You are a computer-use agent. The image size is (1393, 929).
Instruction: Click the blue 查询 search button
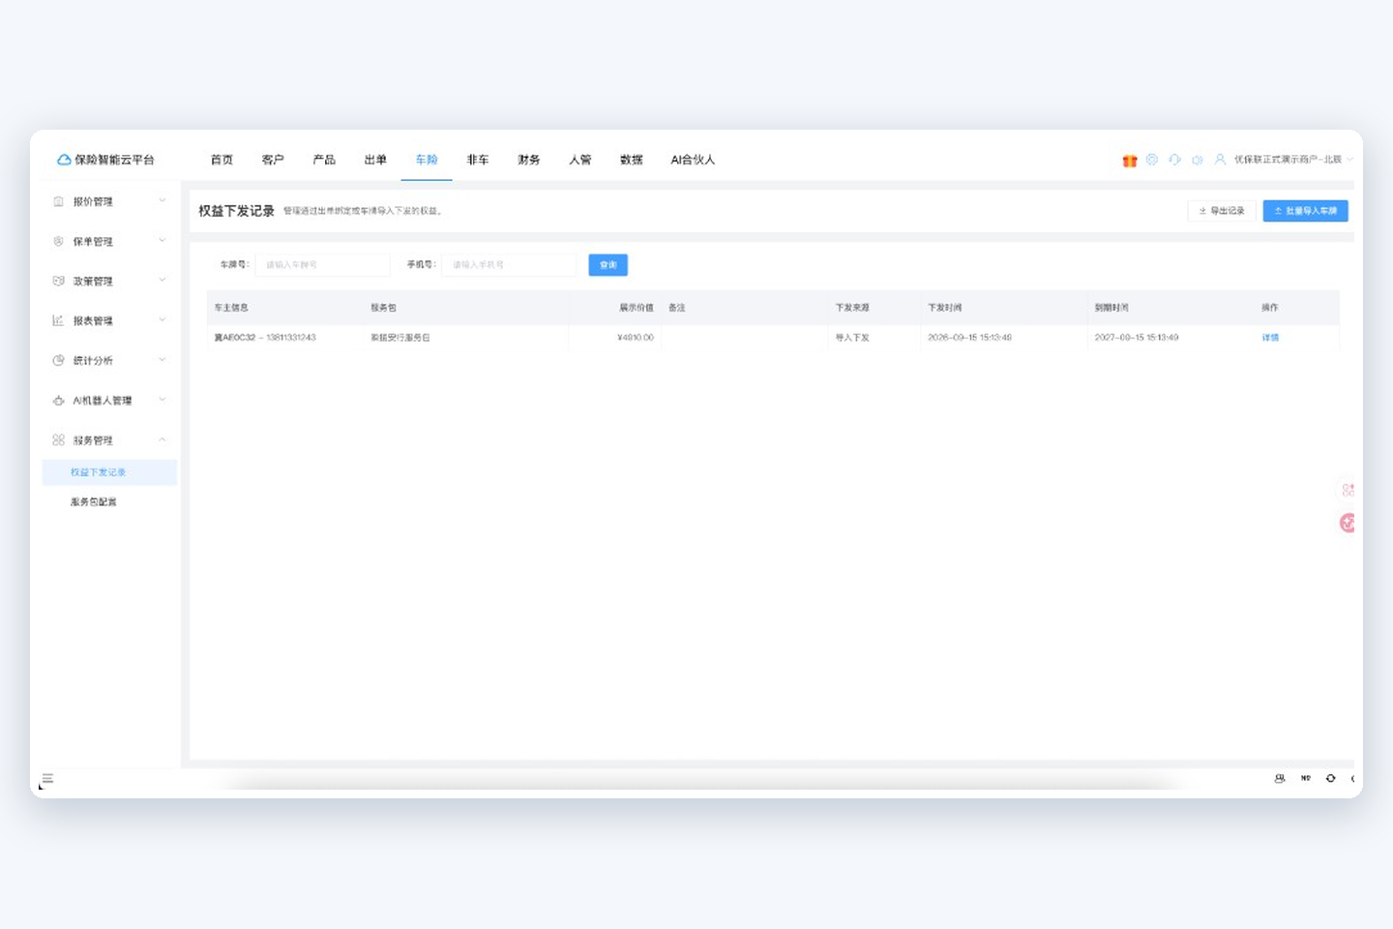pos(608,265)
